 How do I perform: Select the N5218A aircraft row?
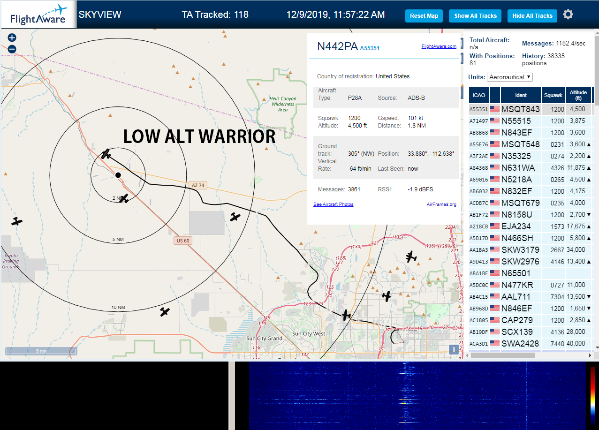click(x=531, y=180)
